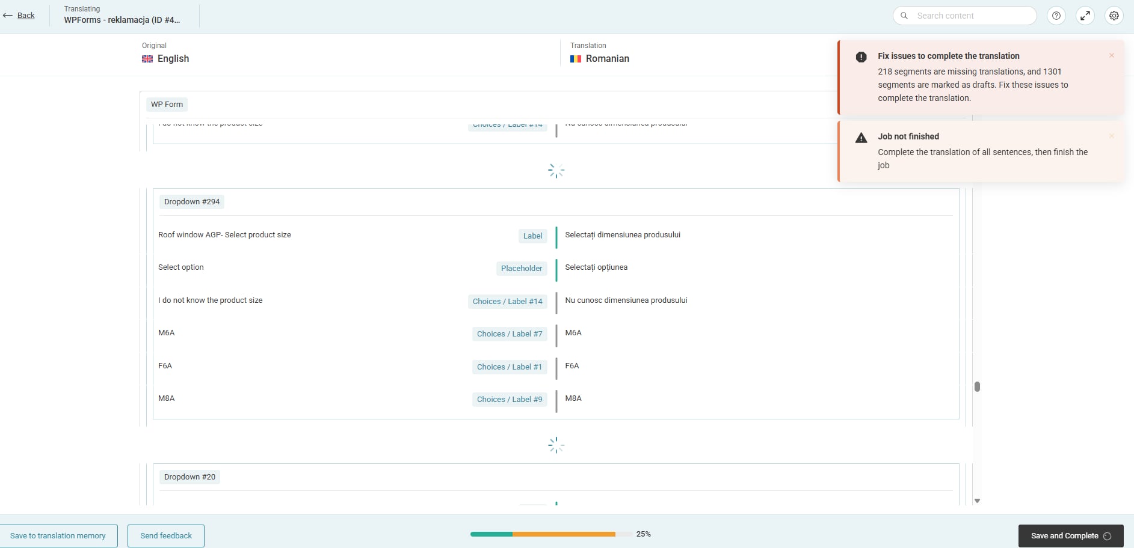The image size is (1134, 548).
Task: Click the 'Choices / Label #9' tag
Action: (x=510, y=400)
